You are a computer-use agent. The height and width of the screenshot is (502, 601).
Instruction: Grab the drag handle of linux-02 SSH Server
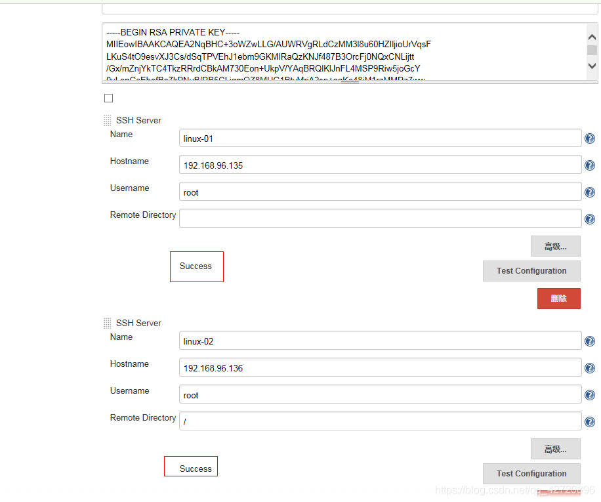pos(108,323)
